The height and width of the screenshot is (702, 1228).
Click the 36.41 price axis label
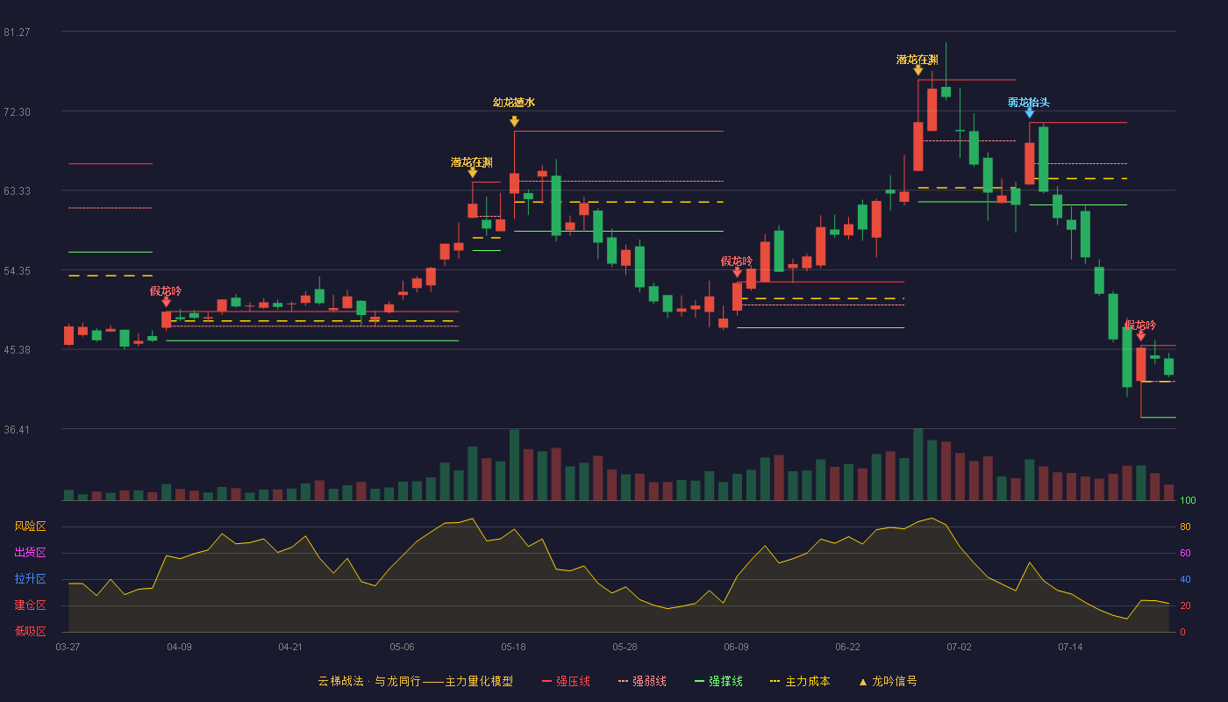tap(17, 430)
